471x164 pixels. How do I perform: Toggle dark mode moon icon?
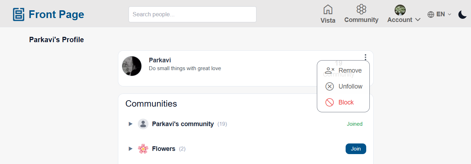[462, 15]
